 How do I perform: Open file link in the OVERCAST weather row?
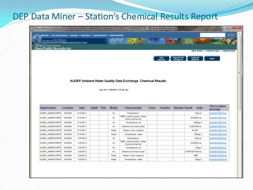point(218,152)
